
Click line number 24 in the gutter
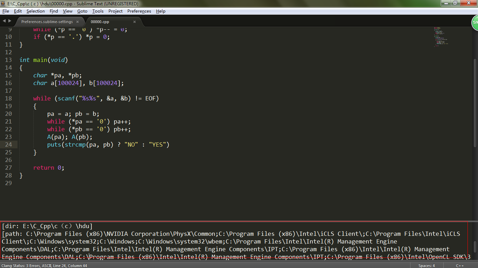click(8, 144)
